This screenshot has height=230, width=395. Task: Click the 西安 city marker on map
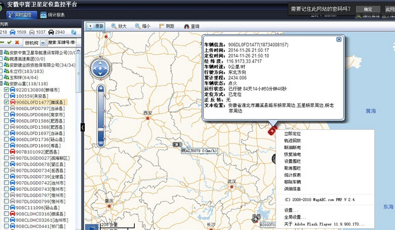coord(148,118)
